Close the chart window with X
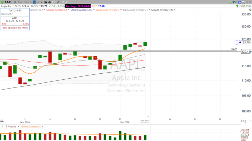The image size is (252, 141). [250, 2]
